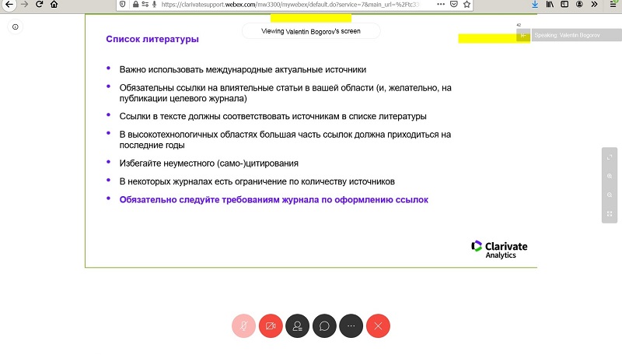Screen dimensions: 622x355
Task: Fit shared content to viewer
Action: pos(610,213)
